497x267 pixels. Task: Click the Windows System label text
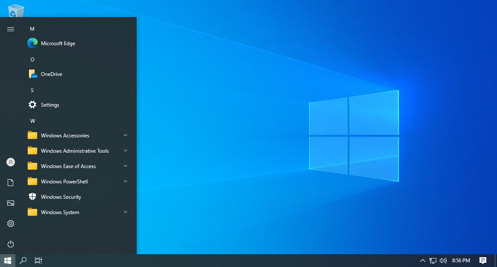pyautogui.click(x=60, y=212)
